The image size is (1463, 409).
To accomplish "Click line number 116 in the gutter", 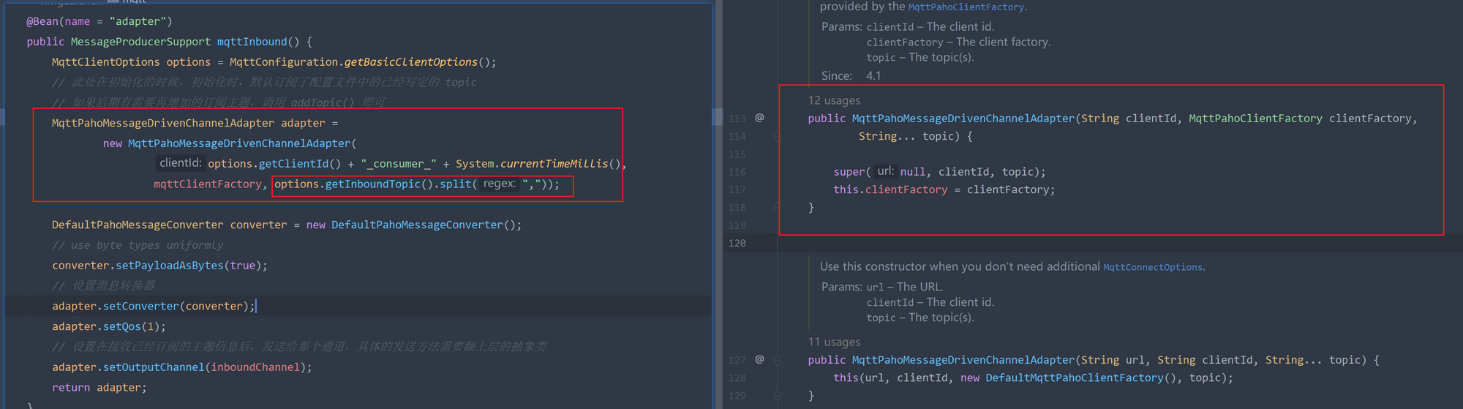I will (737, 172).
